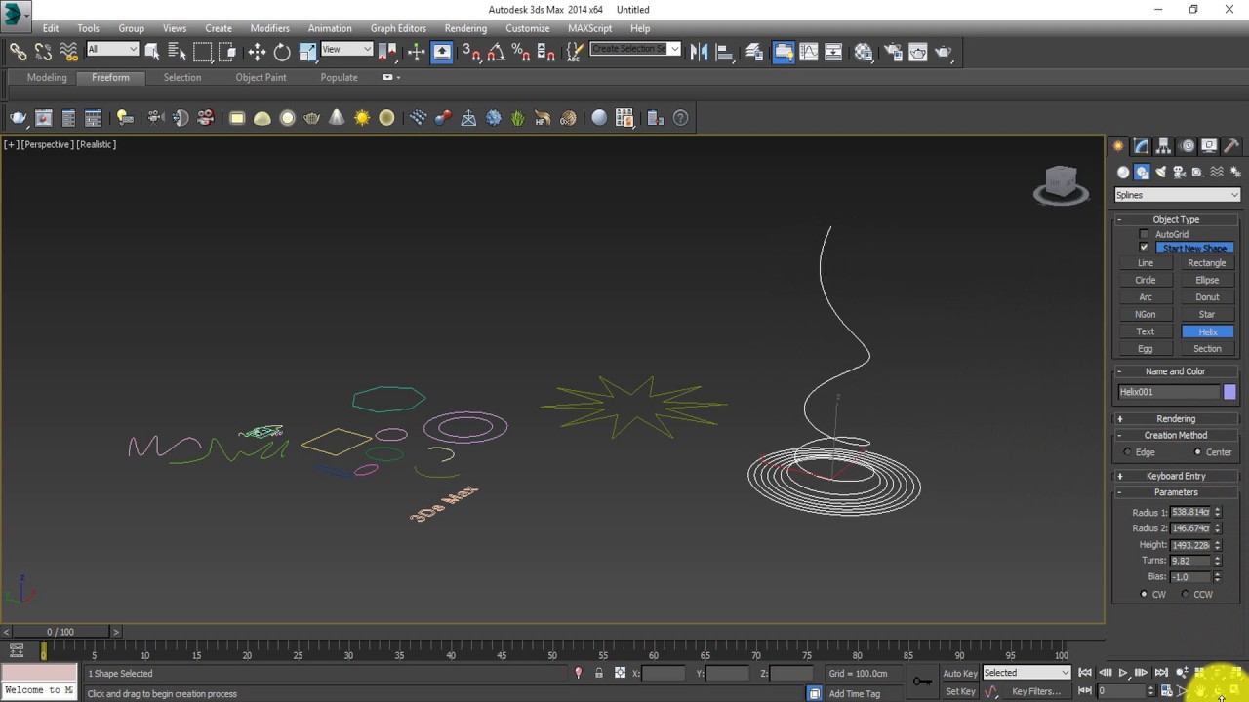This screenshot has width=1249, height=702.
Task: Switch to the Modeling ribbon tab
Action: pos(47,77)
